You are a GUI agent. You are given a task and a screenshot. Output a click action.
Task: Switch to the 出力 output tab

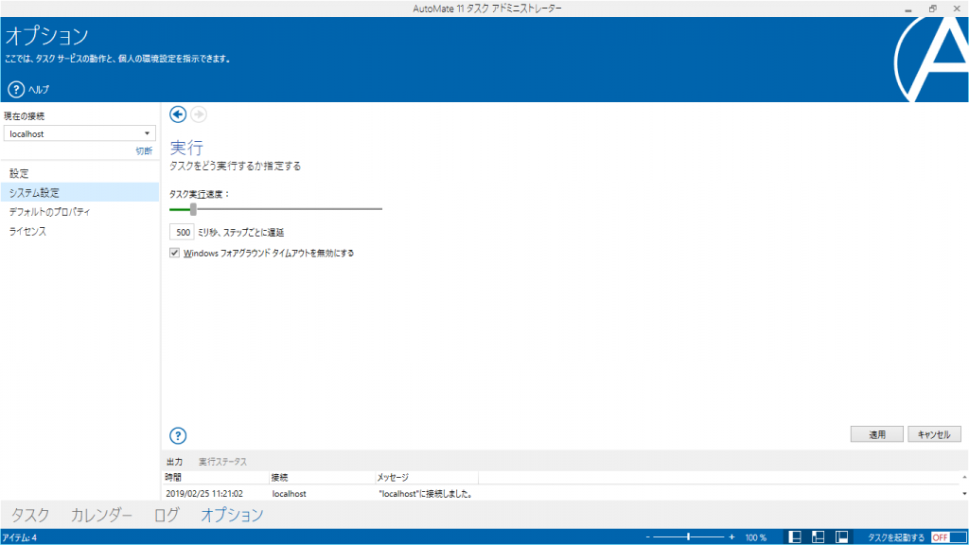coord(174,462)
